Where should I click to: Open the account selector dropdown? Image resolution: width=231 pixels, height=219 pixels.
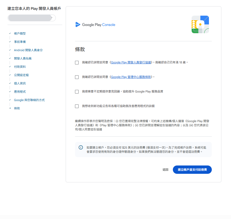tap(31, 18)
